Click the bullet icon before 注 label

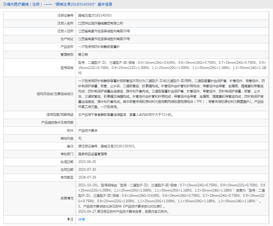pyautogui.click(x=68, y=219)
